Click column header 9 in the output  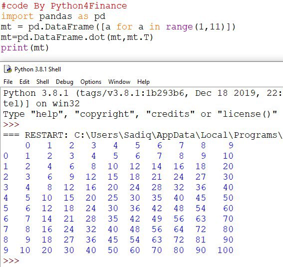coord(231,145)
